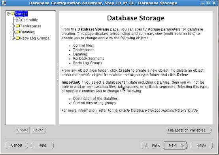Open File Location Variables dialog

[189, 130]
